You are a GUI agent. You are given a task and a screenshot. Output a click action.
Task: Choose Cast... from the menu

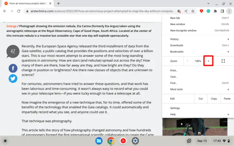point(198,77)
